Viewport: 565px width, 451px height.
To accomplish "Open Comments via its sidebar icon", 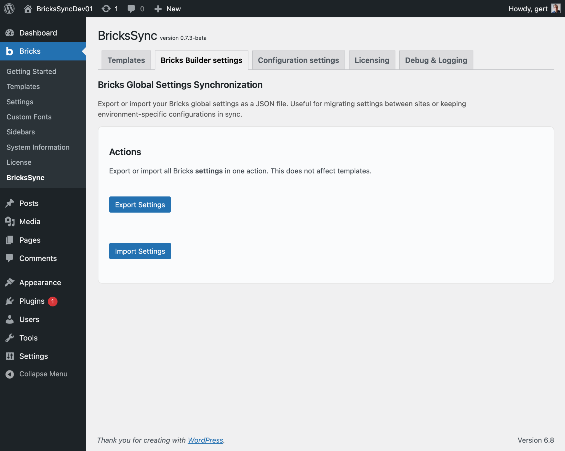I will (x=10, y=258).
